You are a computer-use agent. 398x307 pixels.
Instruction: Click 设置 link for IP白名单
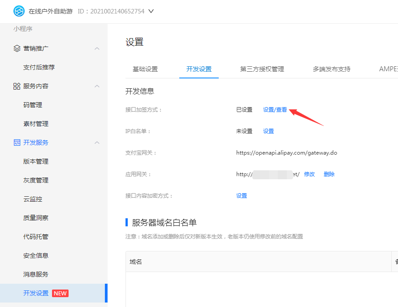click(x=268, y=131)
